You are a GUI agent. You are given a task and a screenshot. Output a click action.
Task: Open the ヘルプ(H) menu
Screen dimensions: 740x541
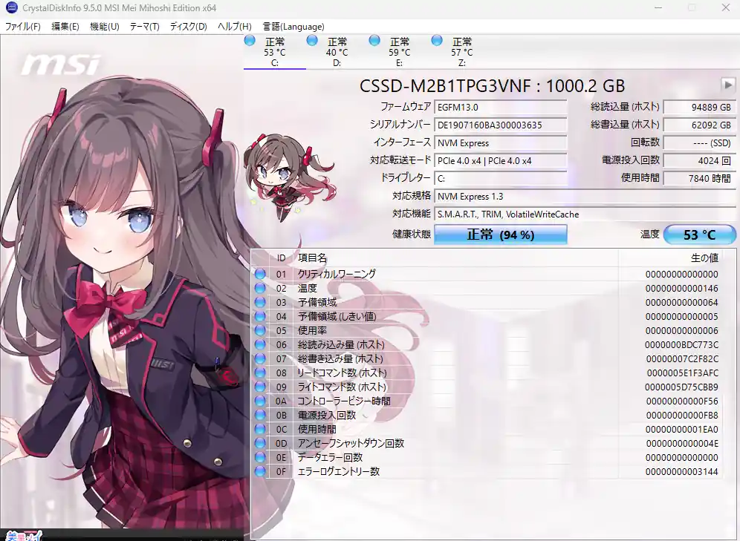(234, 27)
